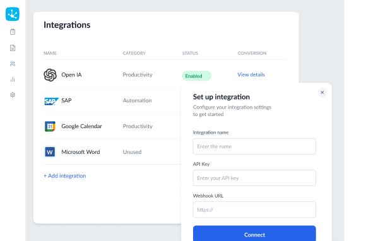The width and height of the screenshot is (371, 241).
Task: Click the Connect button
Action: (254, 234)
